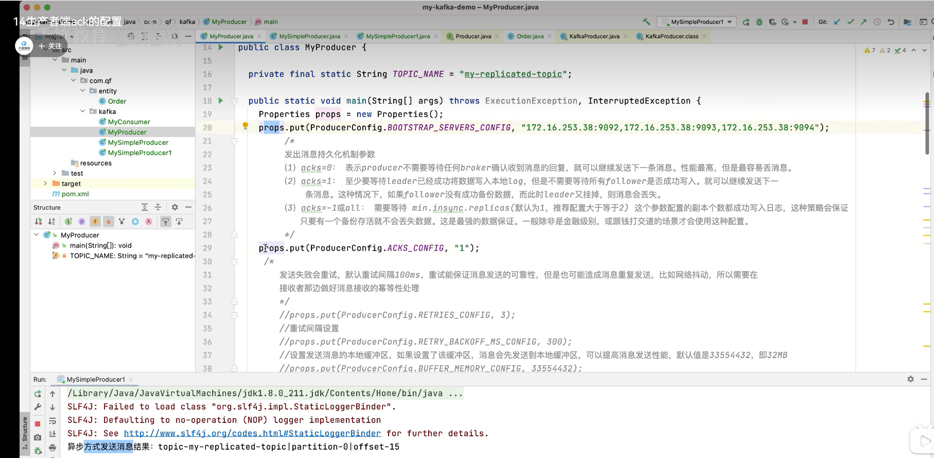
Task: Click the Git commit checkmark icon
Action: [x=850, y=22]
